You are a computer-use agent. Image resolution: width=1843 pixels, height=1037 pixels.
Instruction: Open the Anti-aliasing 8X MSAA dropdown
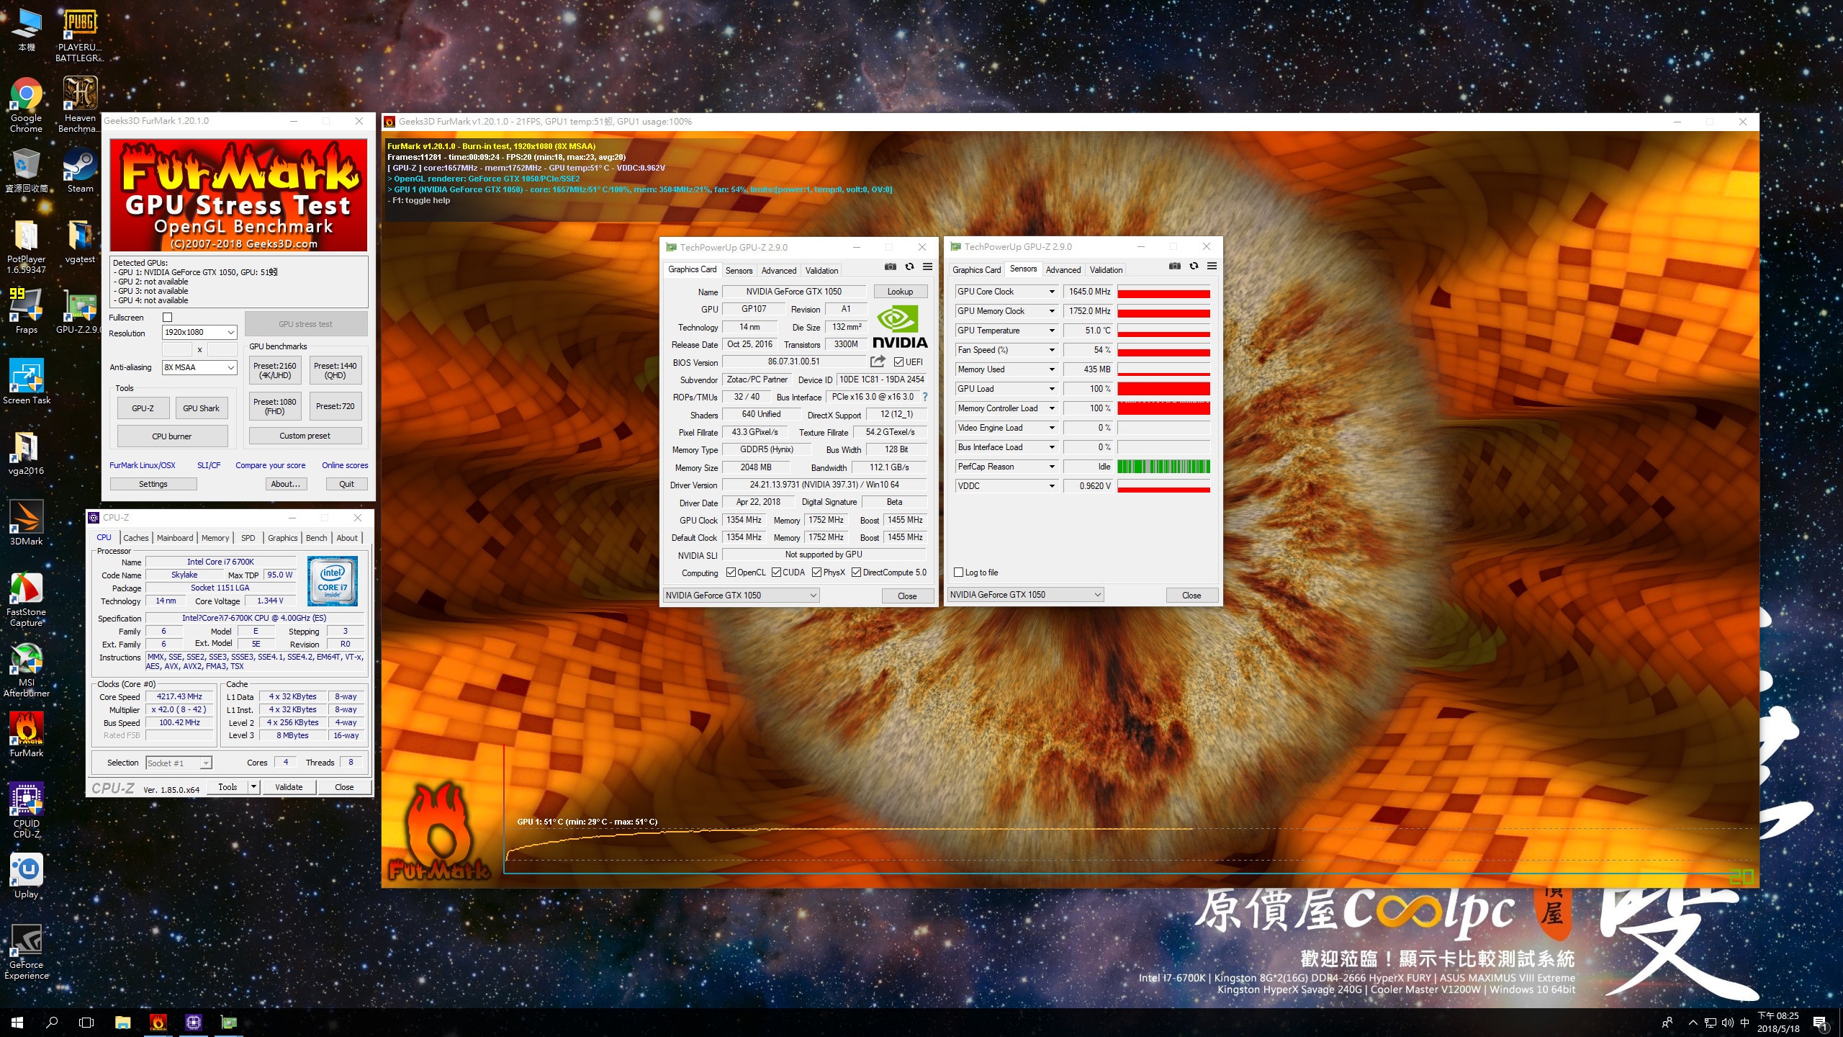tap(199, 367)
